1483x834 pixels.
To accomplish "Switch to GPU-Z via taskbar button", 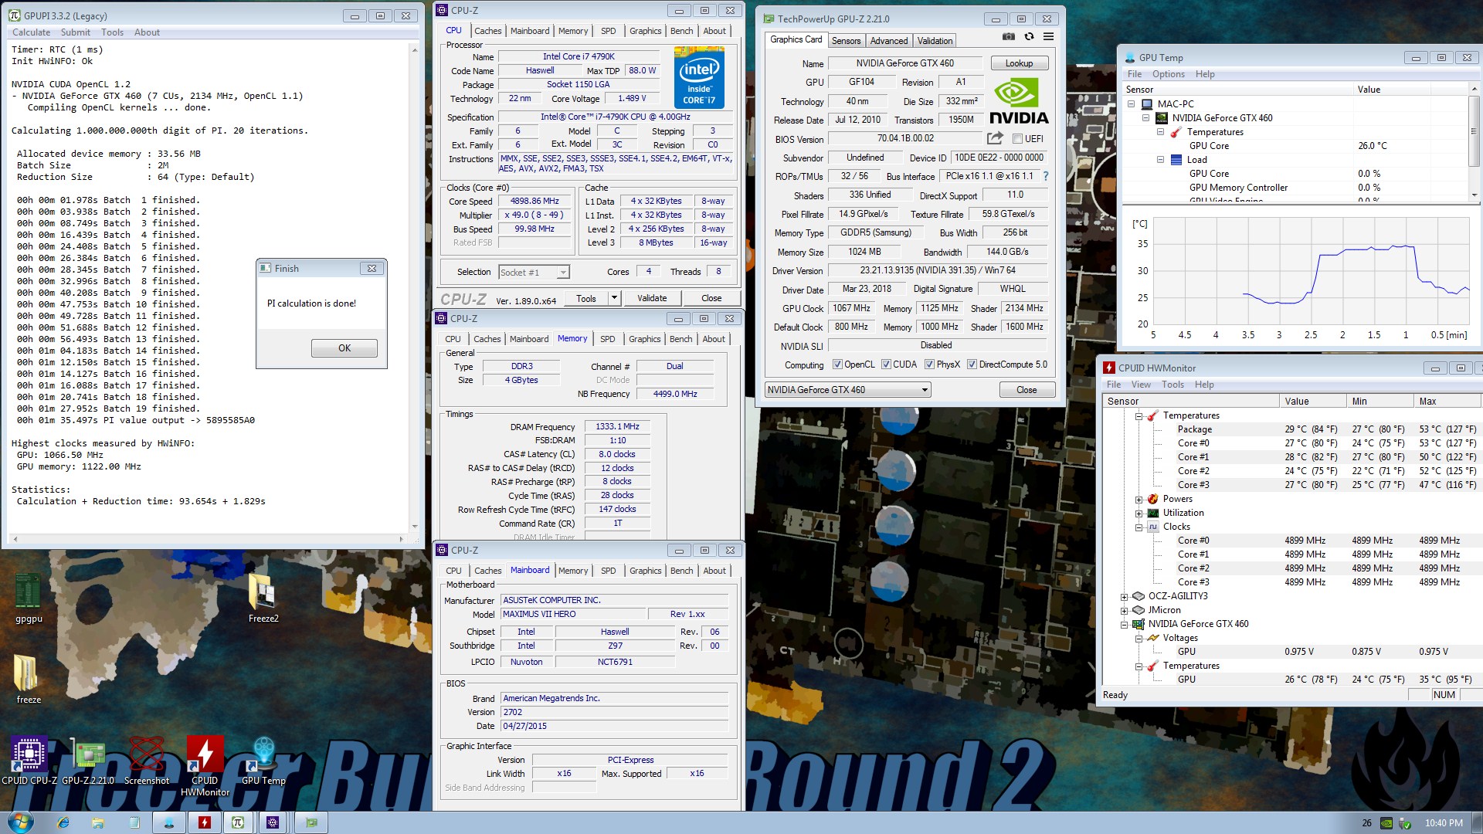I will [311, 822].
